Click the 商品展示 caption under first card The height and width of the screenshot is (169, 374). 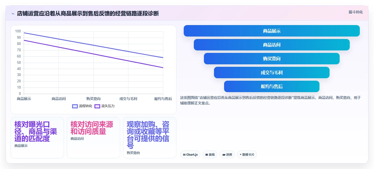coord(21,146)
